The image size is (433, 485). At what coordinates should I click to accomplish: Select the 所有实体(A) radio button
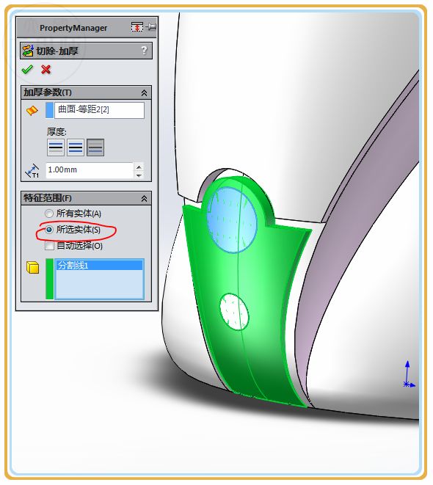click(x=49, y=214)
